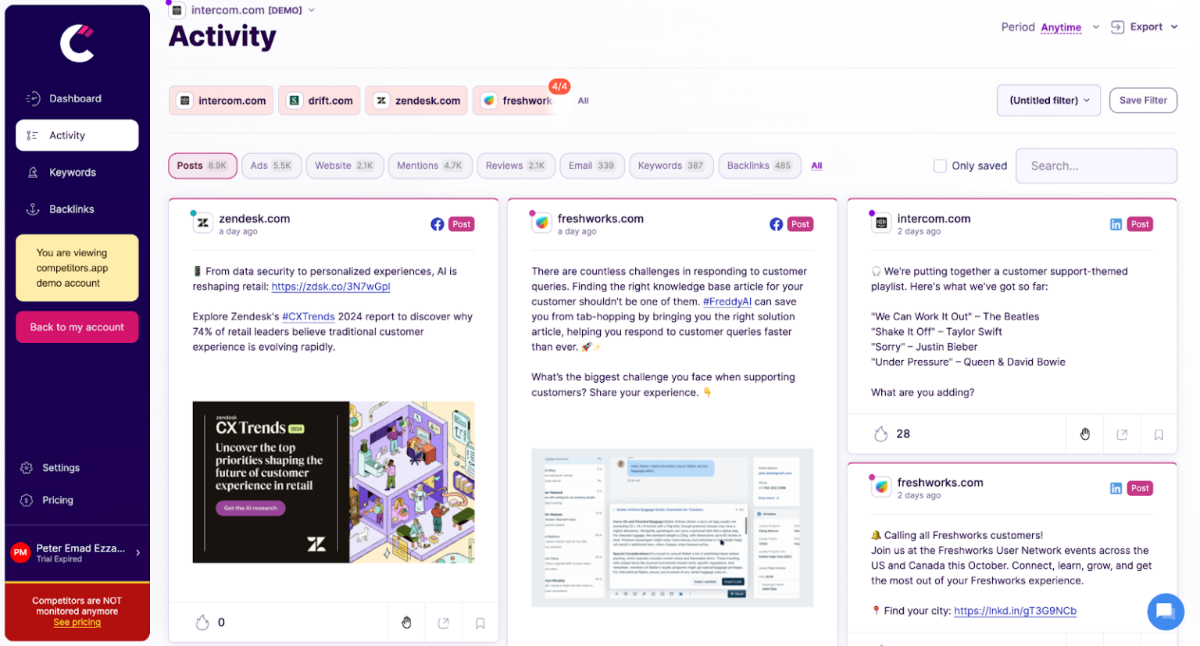
Task: Switch to the Reviews tab
Action: tap(515, 166)
